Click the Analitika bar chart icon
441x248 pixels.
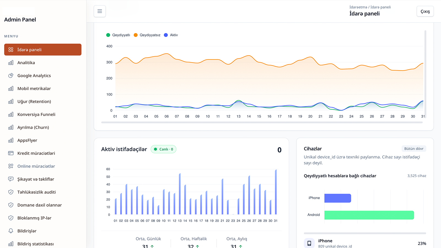11,63
